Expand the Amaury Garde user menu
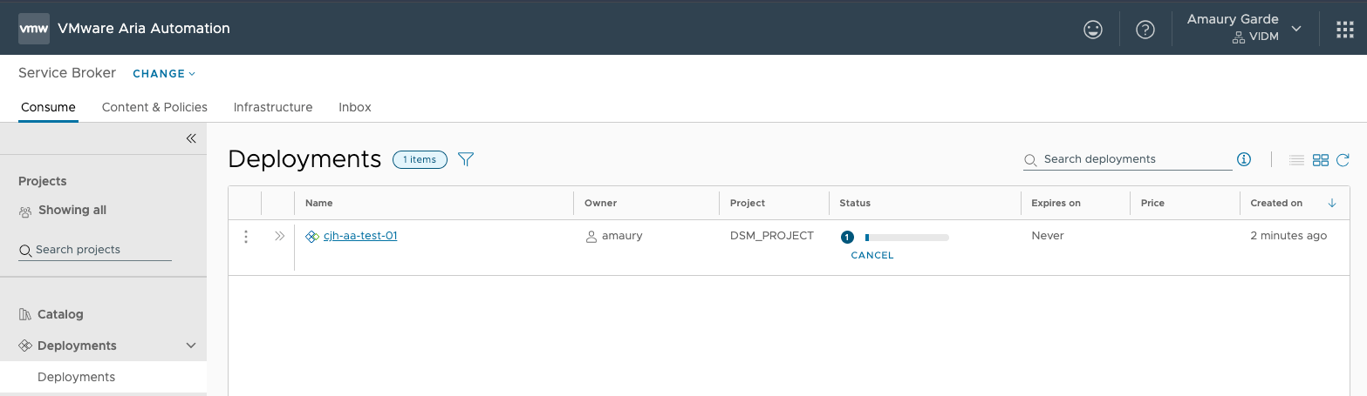The image size is (1367, 396). tap(1245, 29)
